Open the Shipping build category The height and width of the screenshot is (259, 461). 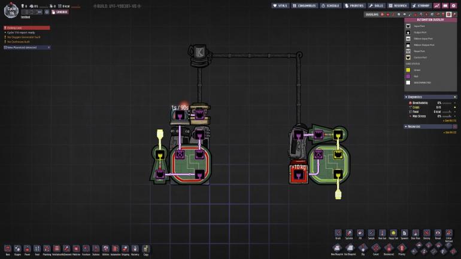(125, 249)
